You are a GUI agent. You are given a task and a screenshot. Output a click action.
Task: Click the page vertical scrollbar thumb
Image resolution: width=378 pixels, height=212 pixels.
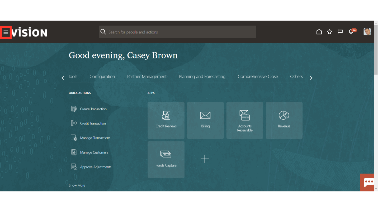pos(376,50)
